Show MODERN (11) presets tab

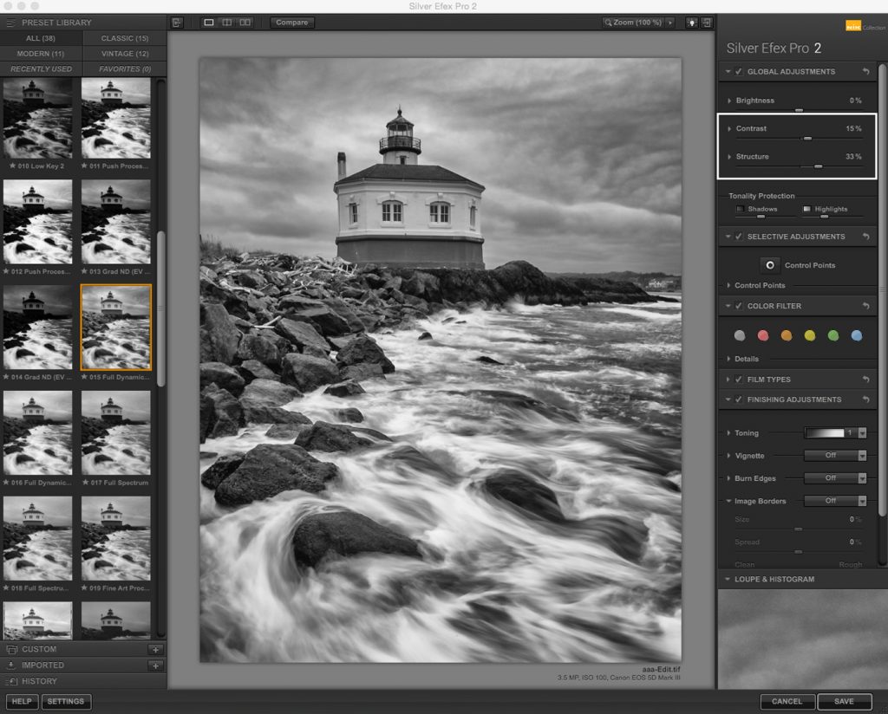point(41,54)
